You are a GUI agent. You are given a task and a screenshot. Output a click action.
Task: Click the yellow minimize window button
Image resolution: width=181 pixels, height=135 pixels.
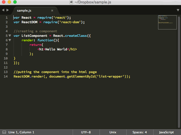pyautogui.click(x=9, y=2)
